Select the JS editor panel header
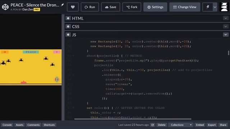 (147, 35)
